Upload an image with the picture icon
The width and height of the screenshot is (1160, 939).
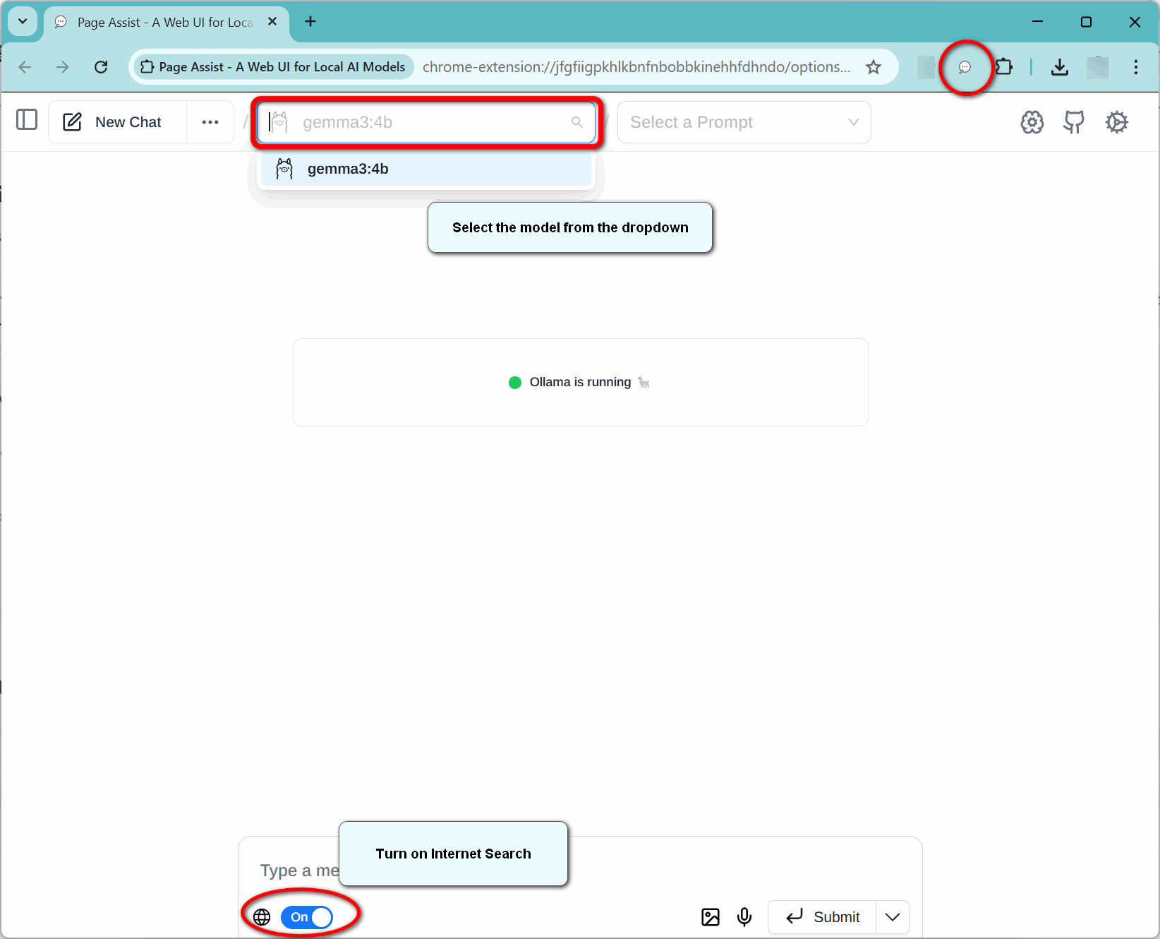(711, 917)
